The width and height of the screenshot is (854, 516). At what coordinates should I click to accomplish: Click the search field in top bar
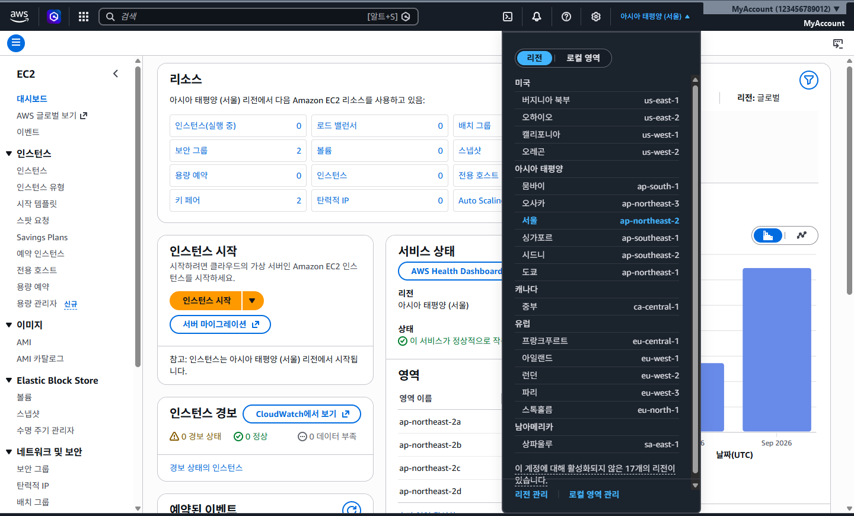tap(259, 17)
